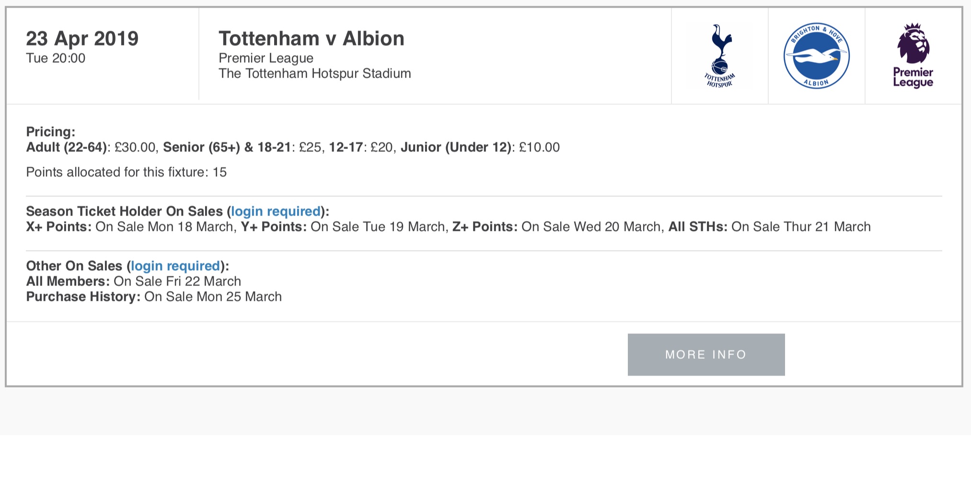Click the Pricing heading
Screen dimensions: 971x502
[x=50, y=132]
